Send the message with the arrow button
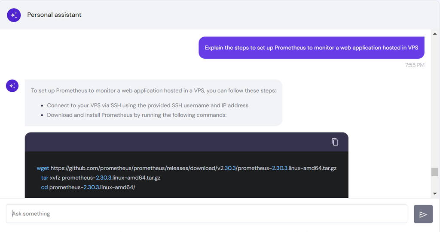This screenshot has height=232, width=440. click(x=423, y=214)
